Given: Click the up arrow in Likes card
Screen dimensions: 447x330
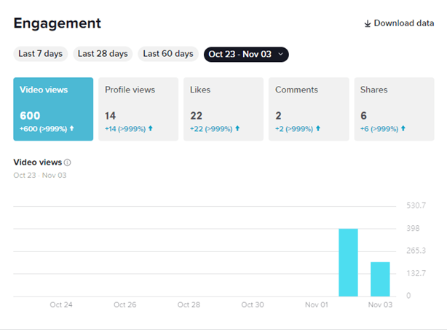Looking at the screenshot, I should pos(237,129).
